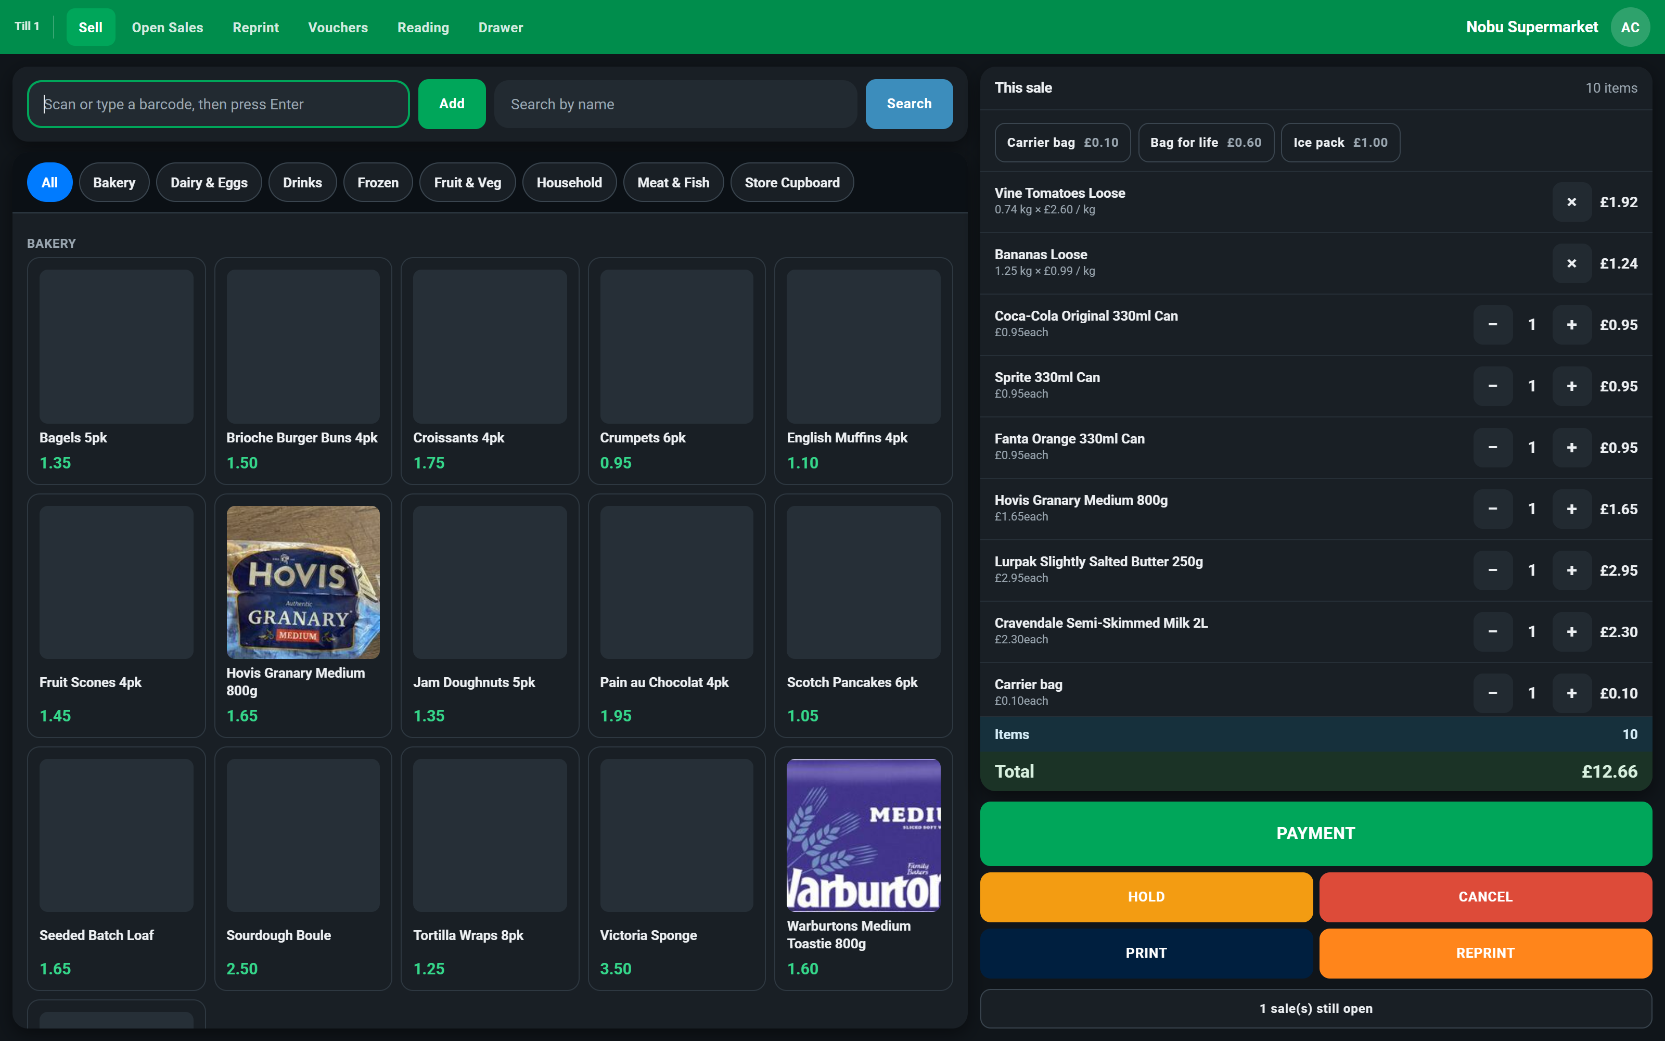
Task: Increase Sprite 330ml Can quantity
Action: coord(1571,386)
